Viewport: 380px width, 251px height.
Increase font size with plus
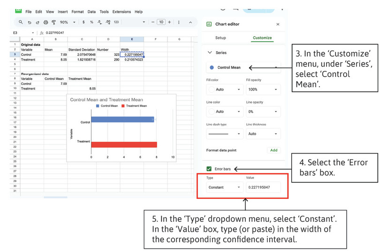coord(169,22)
